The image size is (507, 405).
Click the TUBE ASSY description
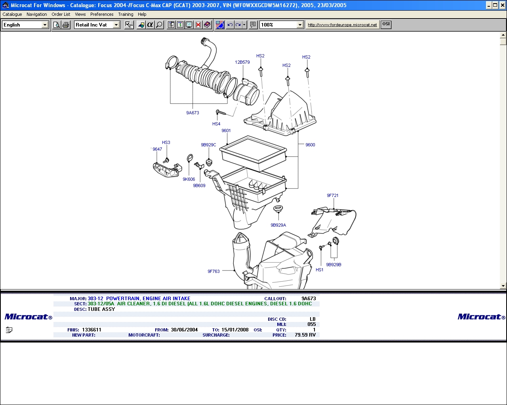click(101, 309)
